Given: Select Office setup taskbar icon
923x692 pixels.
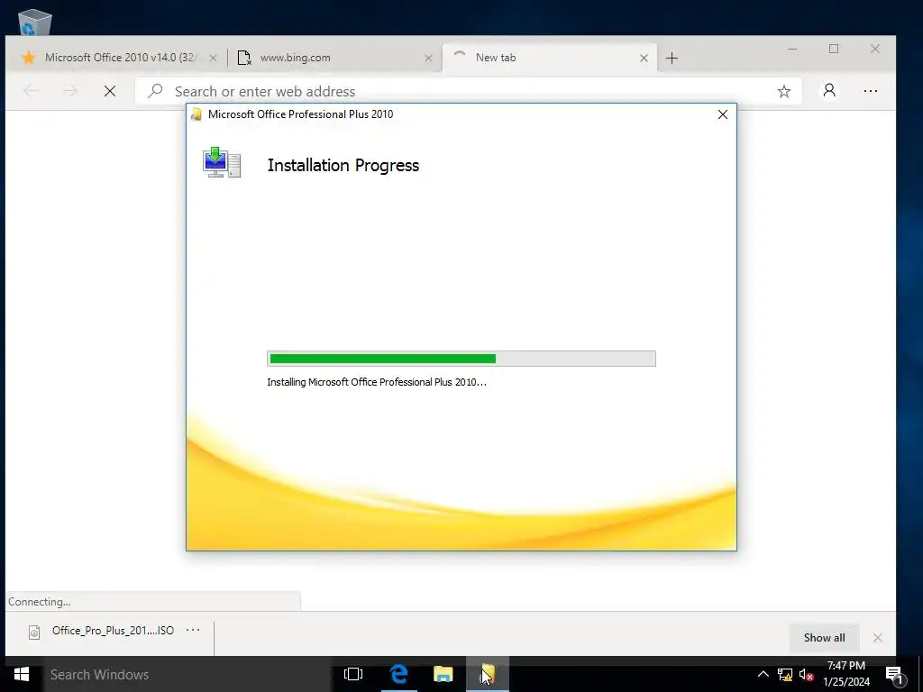Looking at the screenshot, I should [x=488, y=674].
